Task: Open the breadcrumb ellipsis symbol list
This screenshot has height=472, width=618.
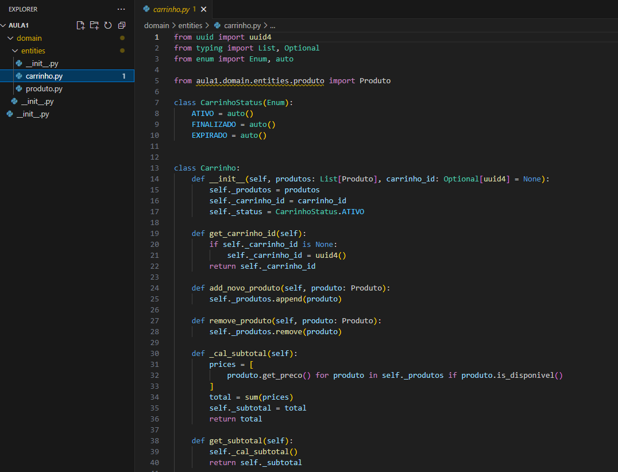Action: [x=273, y=25]
